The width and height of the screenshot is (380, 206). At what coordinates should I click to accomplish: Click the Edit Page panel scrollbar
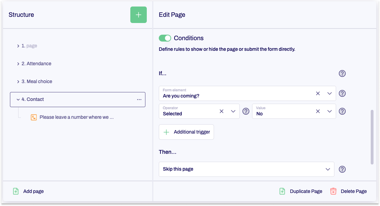click(372, 137)
